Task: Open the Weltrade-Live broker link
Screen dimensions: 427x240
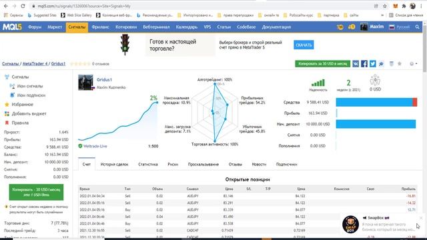Action: (x=95, y=146)
